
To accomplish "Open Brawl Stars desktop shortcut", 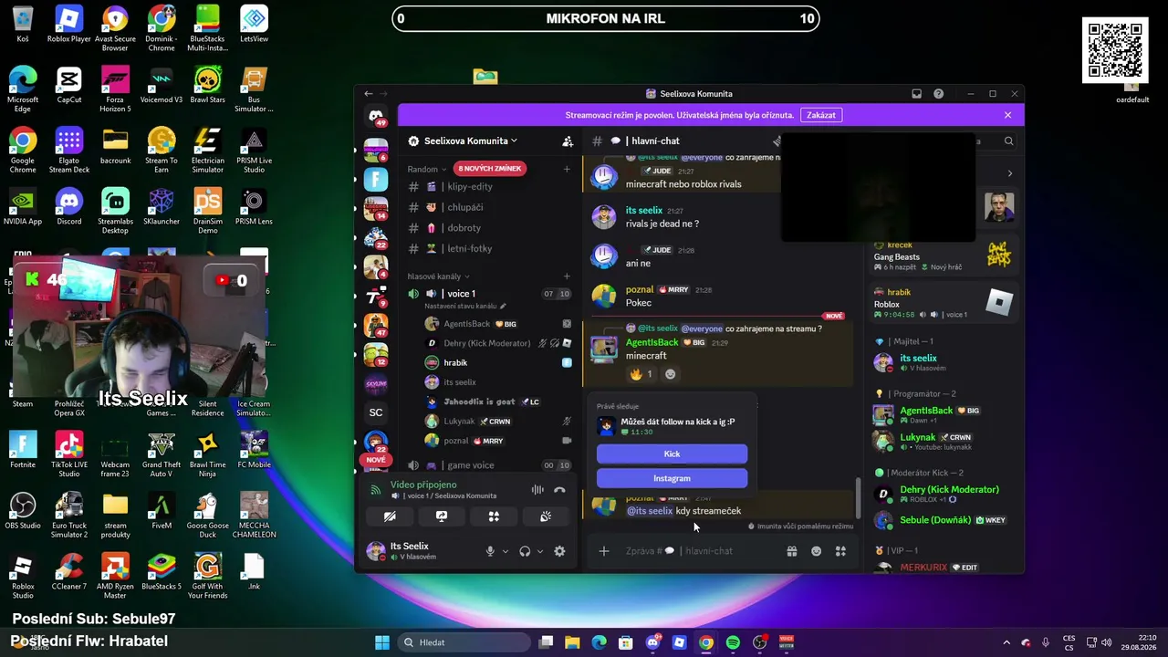I will click(207, 85).
